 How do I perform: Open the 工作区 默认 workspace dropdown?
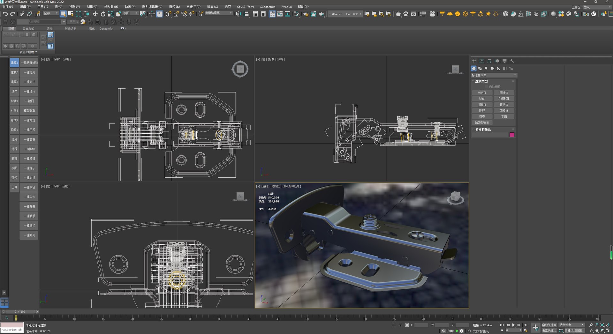click(x=597, y=7)
